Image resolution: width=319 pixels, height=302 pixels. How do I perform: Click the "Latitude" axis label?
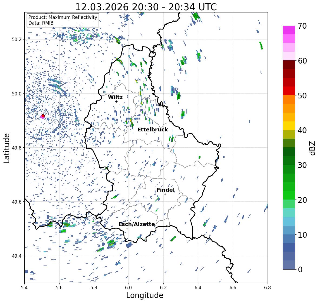[6, 148]
